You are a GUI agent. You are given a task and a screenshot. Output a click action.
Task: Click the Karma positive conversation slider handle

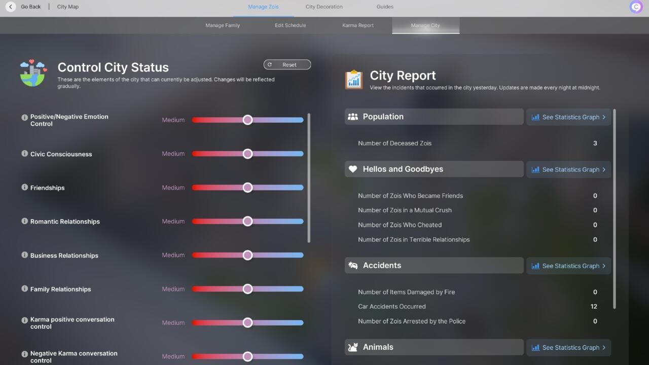247,322
